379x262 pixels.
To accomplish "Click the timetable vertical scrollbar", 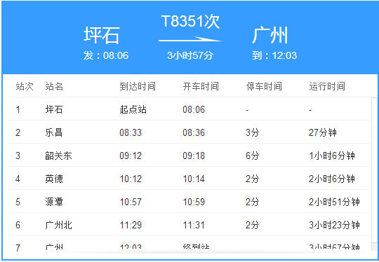I will coord(374,174).
